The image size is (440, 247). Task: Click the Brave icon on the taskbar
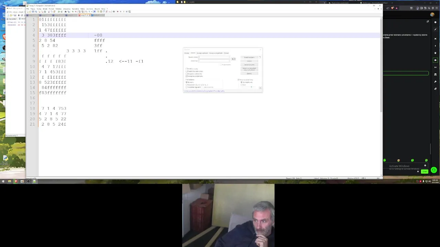pyautogui.click(x=16, y=181)
